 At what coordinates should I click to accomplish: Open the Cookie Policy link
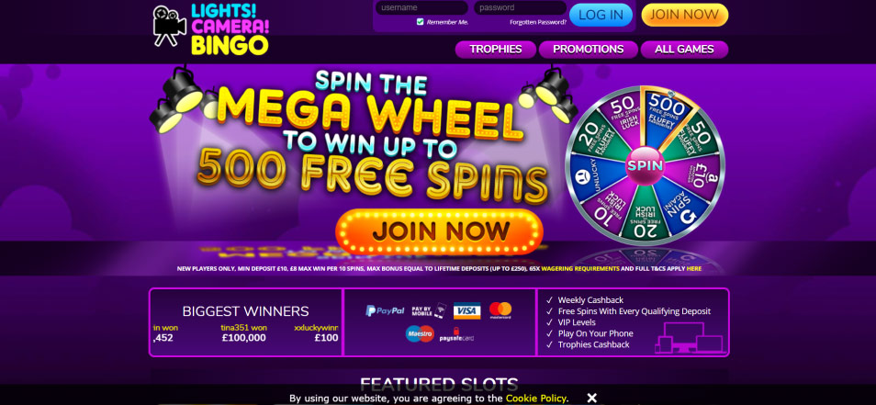536,399
